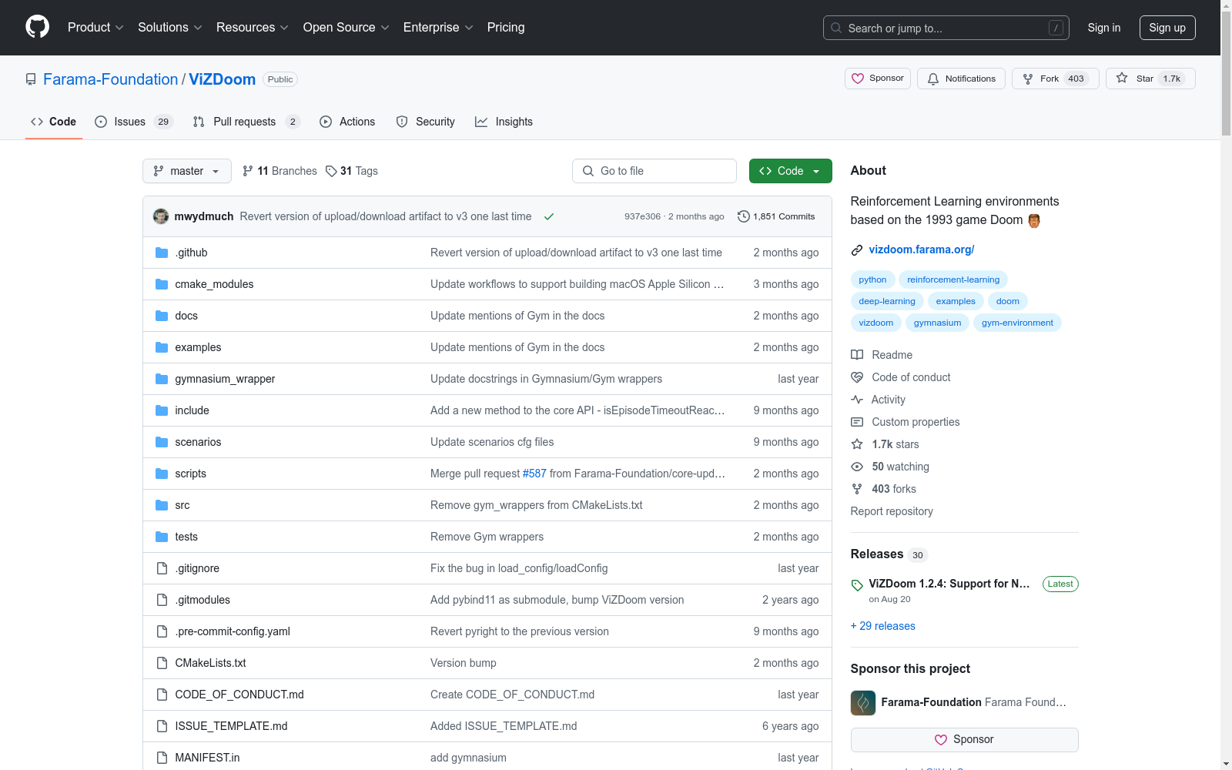Screen dimensions: 1232x770
Task: Fork the ViZDoom repository
Action: coord(1056,79)
